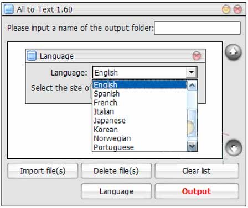Choose French in the language list

coord(139,103)
